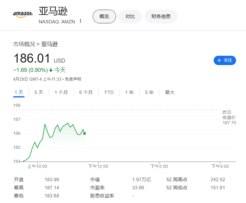
Task: Select the YTD chart range
Action: tap(109, 92)
